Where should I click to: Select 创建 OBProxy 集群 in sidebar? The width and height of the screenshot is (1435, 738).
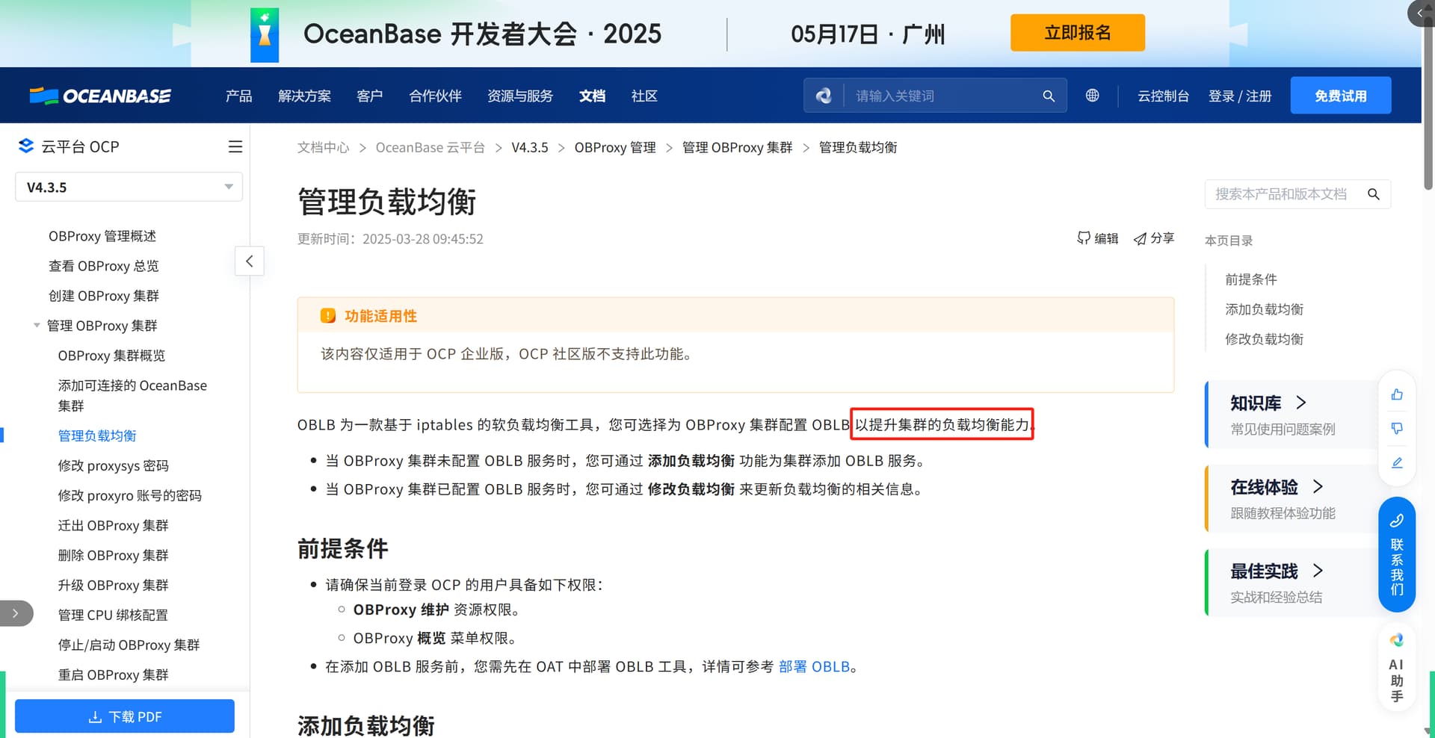[103, 296]
